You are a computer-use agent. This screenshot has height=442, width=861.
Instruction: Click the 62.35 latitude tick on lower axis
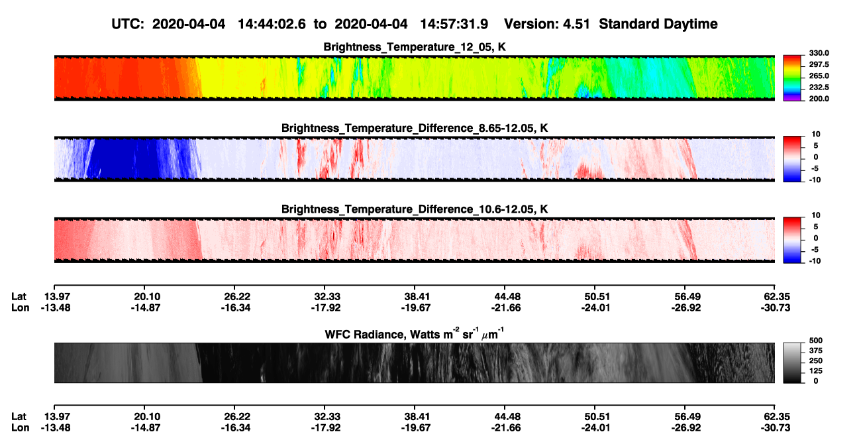774,417
